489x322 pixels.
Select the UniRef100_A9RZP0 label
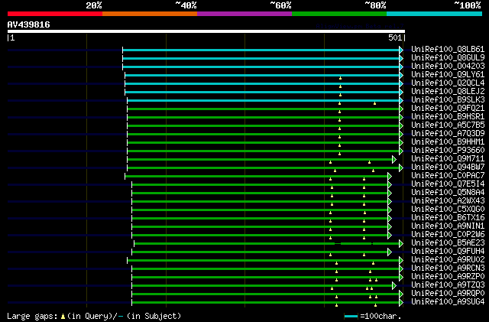(x=448, y=277)
